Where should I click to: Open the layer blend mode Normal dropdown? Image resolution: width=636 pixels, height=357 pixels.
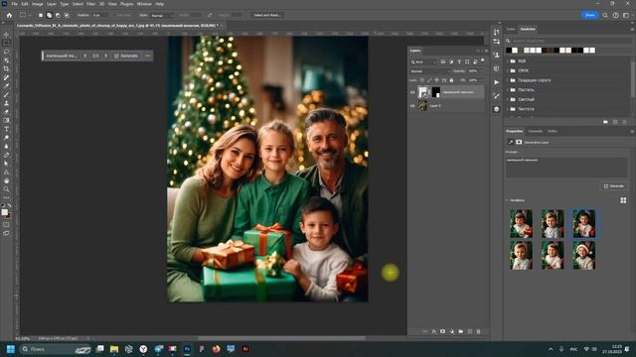pyautogui.click(x=429, y=71)
